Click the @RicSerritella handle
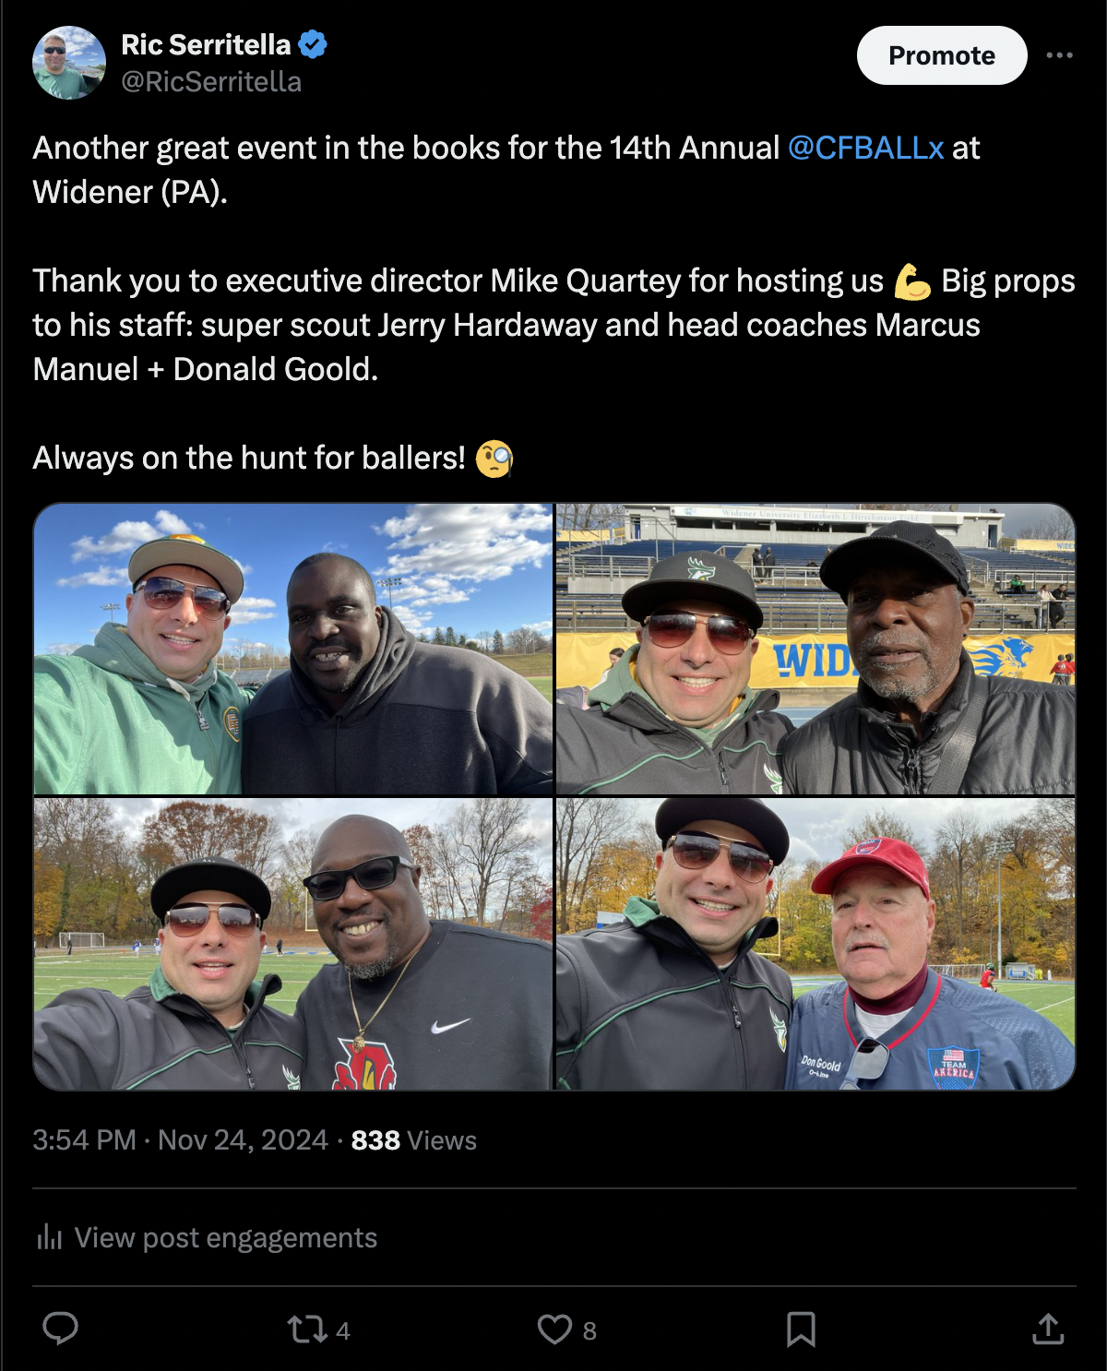The height and width of the screenshot is (1371, 1107). pyautogui.click(x=211, y=82)
